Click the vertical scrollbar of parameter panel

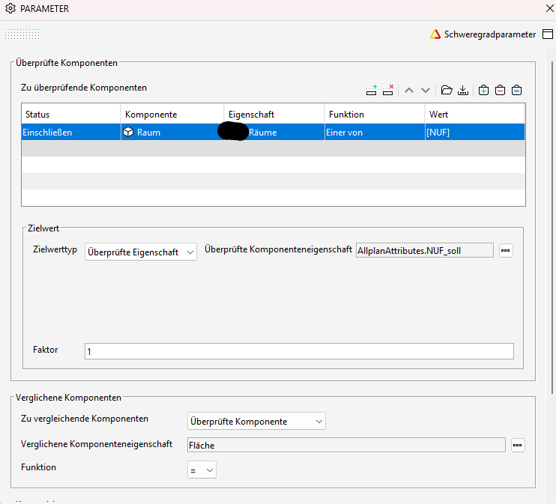pyautogui.click(x=552, y=227)
